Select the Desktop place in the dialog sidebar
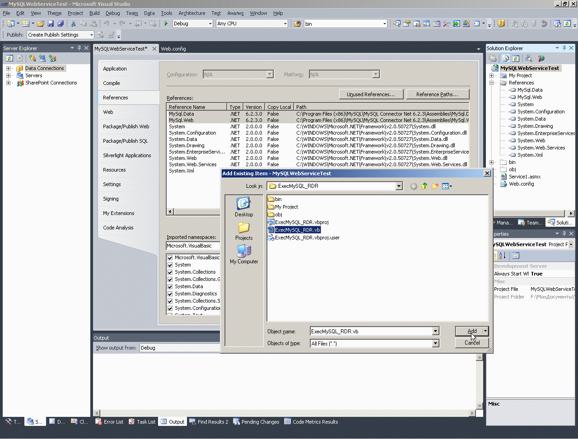Screen dimensions: 578x439 (x=244, y=207)
